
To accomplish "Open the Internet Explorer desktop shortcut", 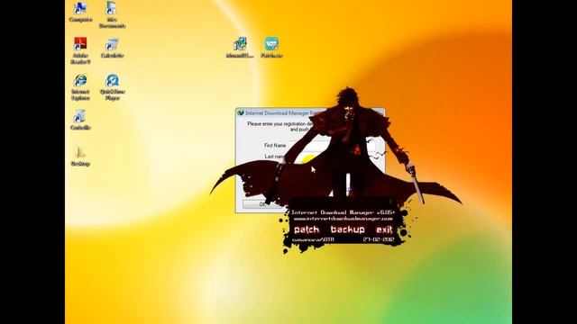I will 80,87.
